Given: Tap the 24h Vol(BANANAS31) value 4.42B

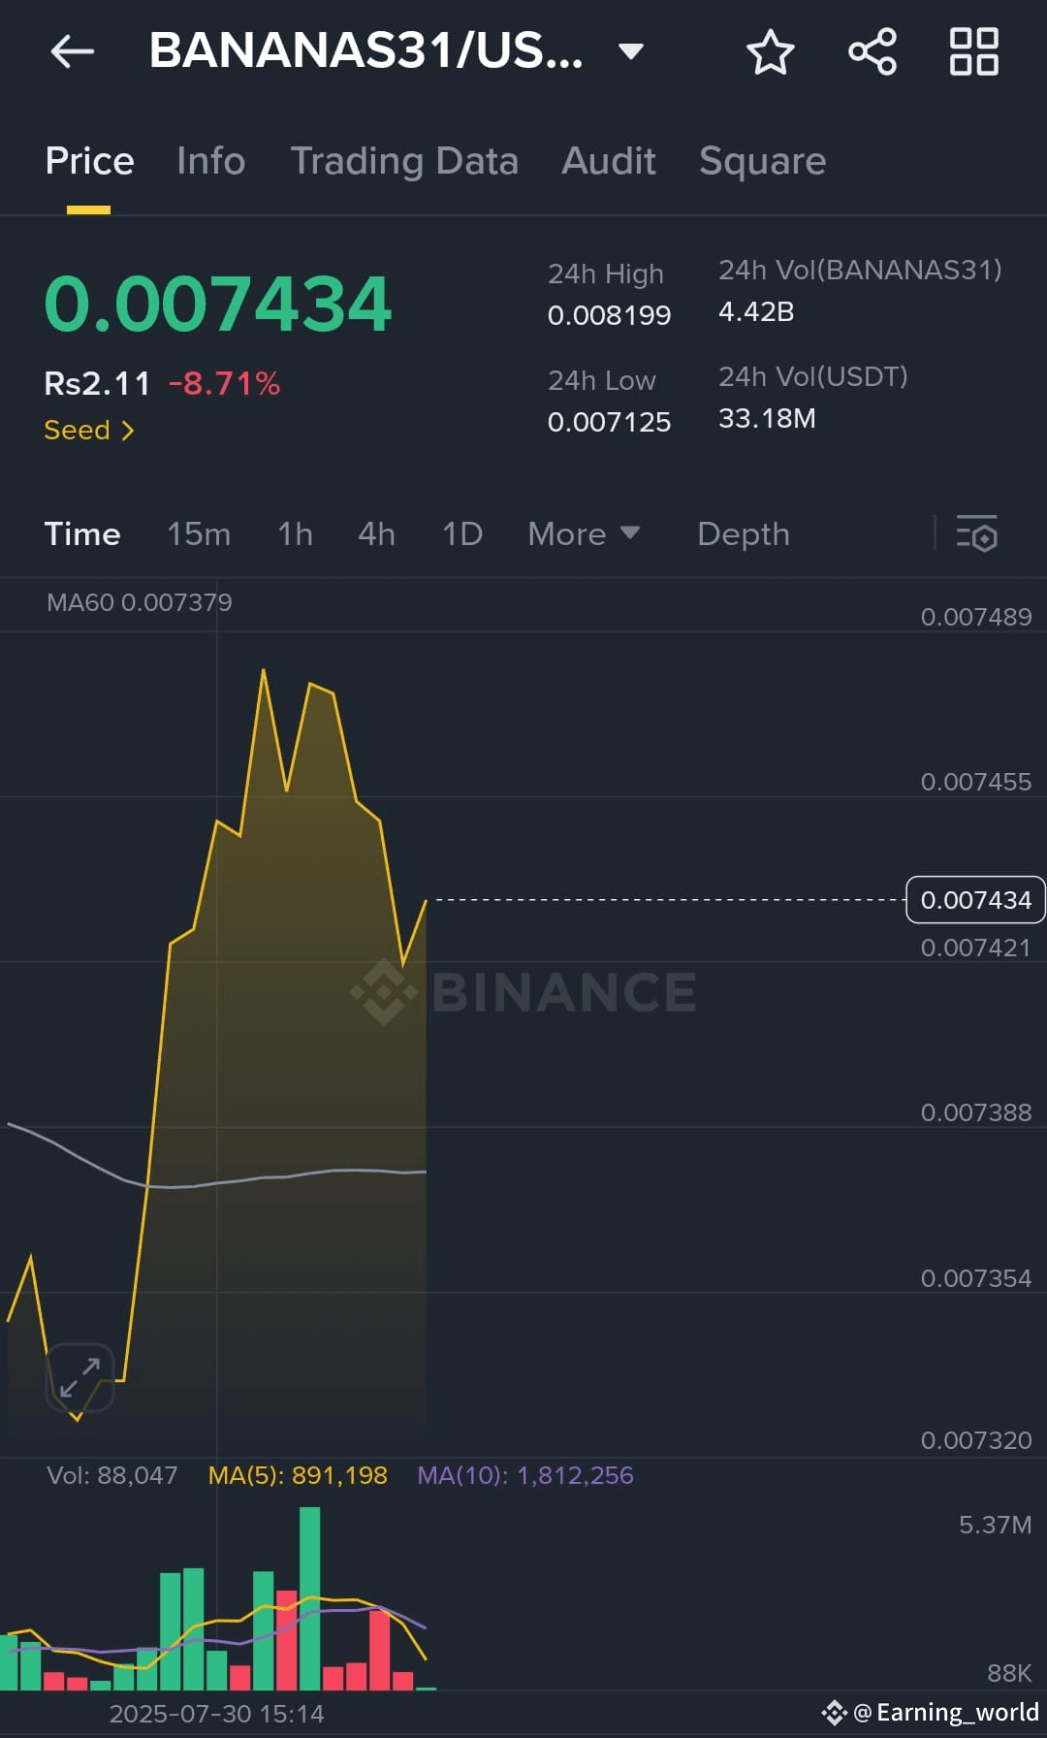Looking at the screenshot, I should point(756,311).
